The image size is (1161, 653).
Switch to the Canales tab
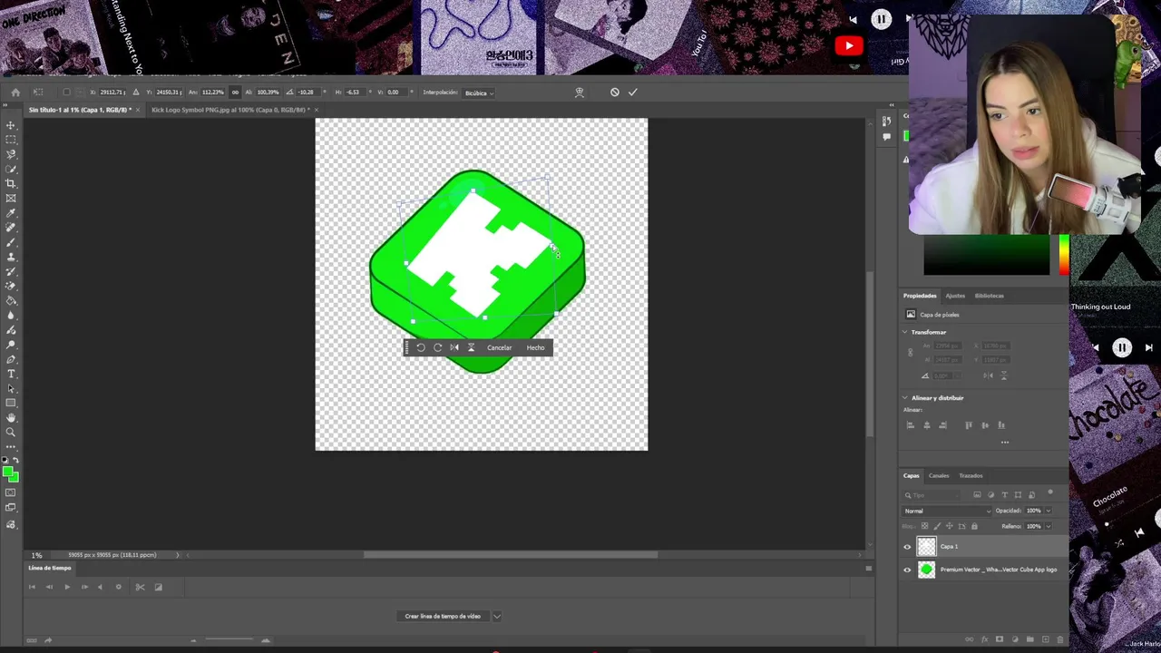click(x=939, y=475)
